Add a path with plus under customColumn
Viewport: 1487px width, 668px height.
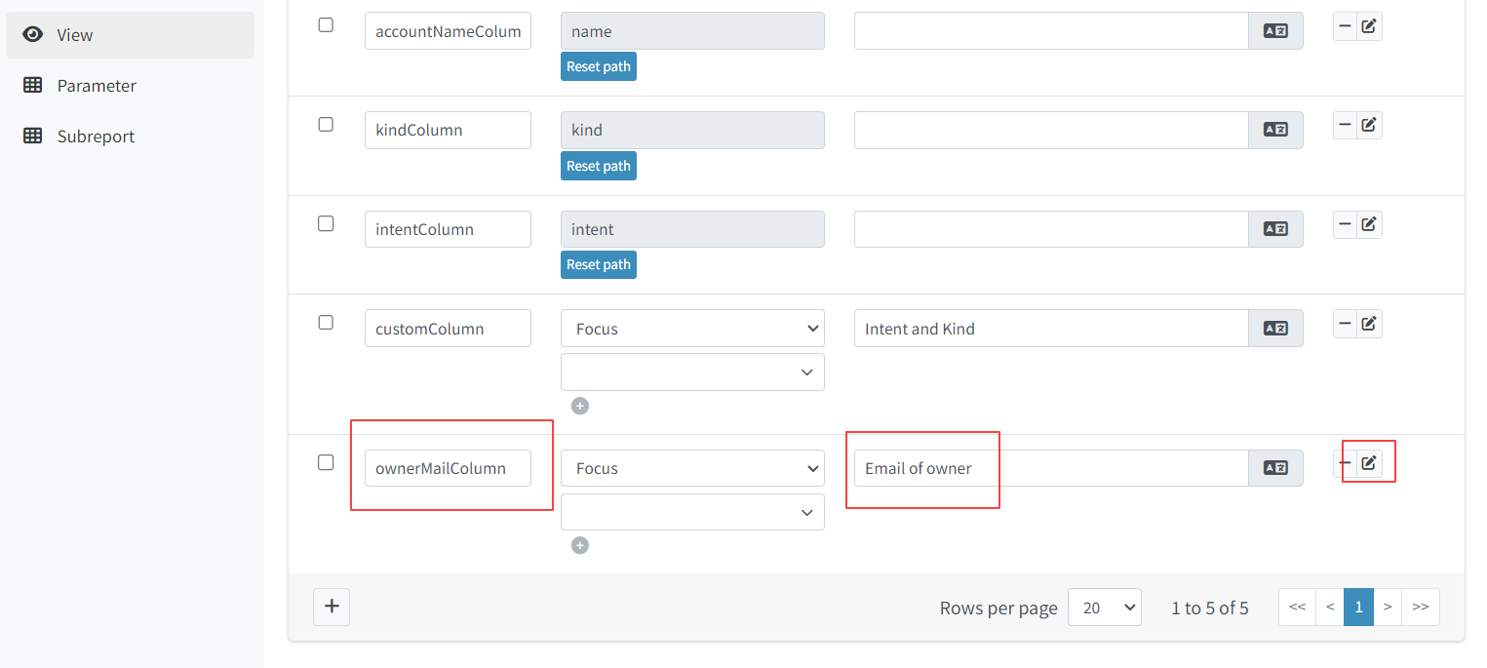coord(580,406)
